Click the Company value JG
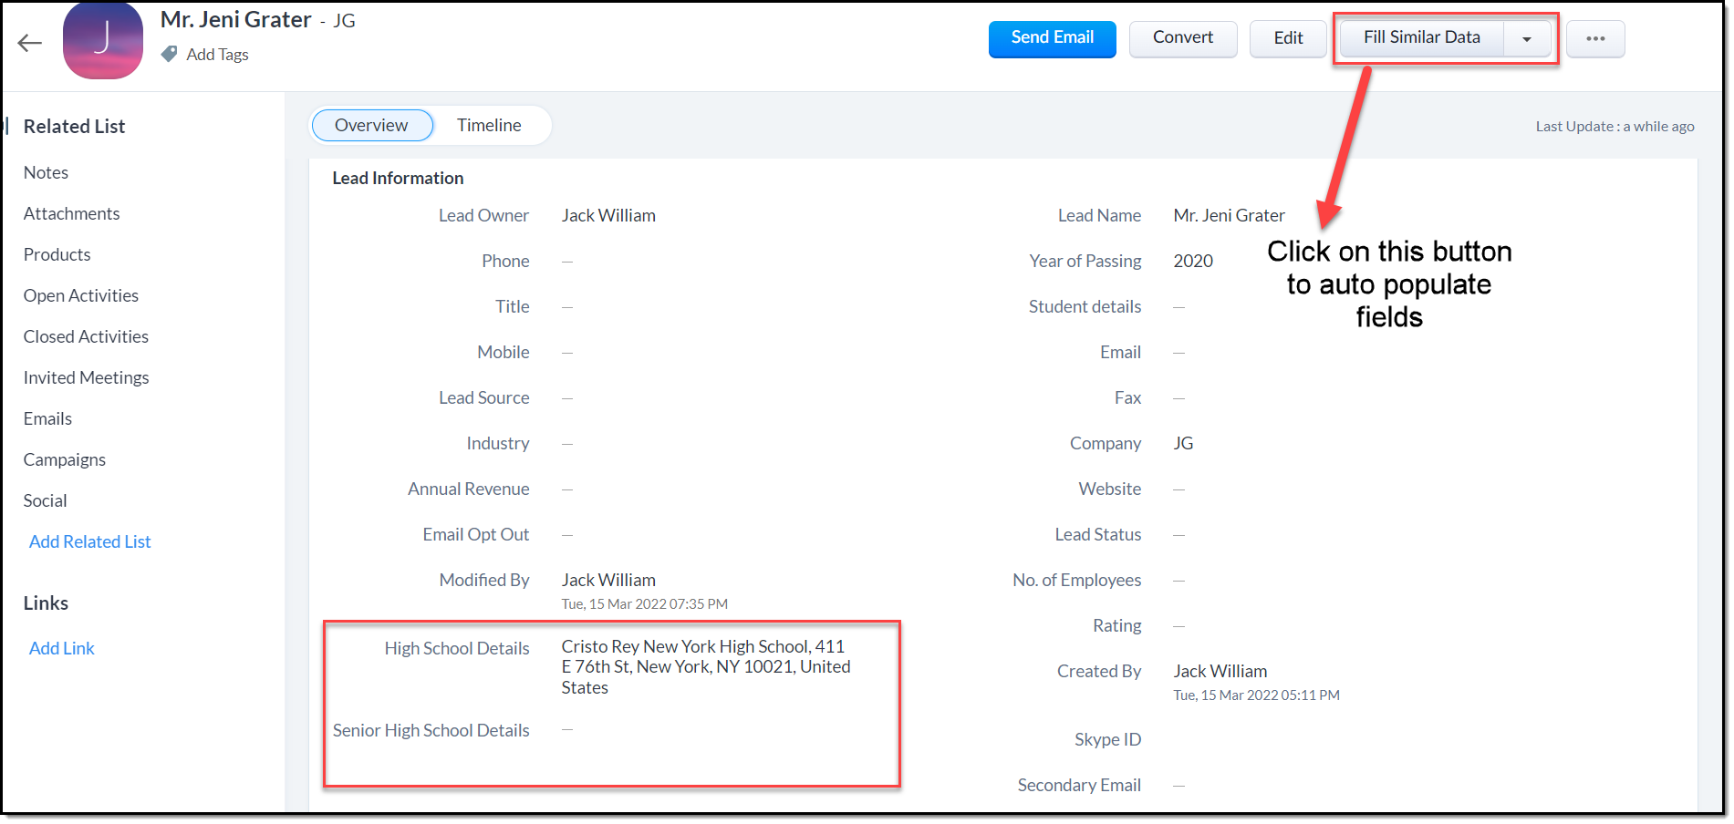The width and height of the screenshot is (1734, 824). [x=1183, y=443]
